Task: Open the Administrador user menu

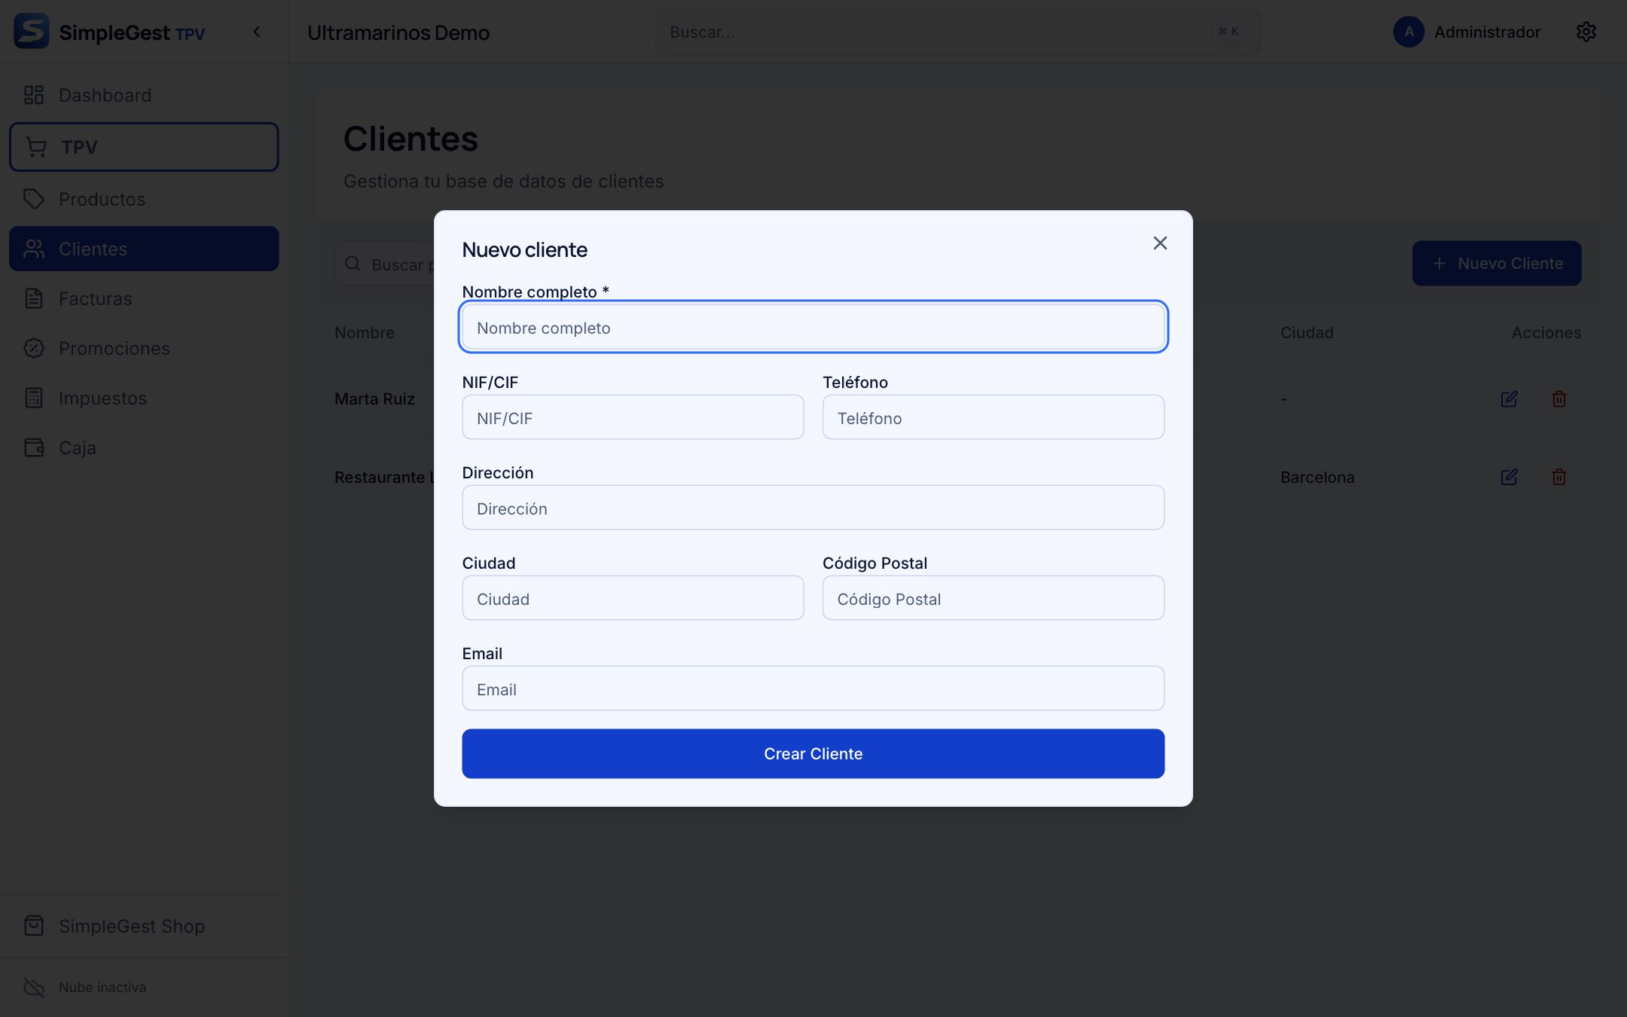Action: click(1467, 32)
